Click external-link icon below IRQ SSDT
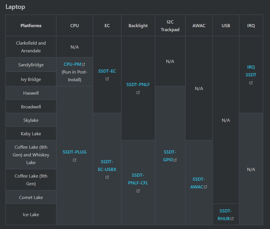This screenshot has height=229, width=270. (251, 83)
